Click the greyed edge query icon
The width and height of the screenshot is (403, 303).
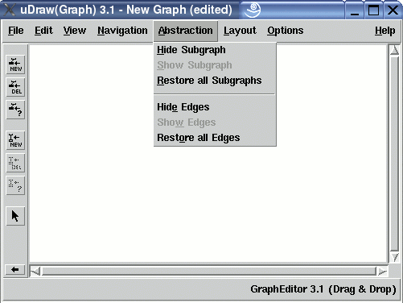click(x=15, y=185)
